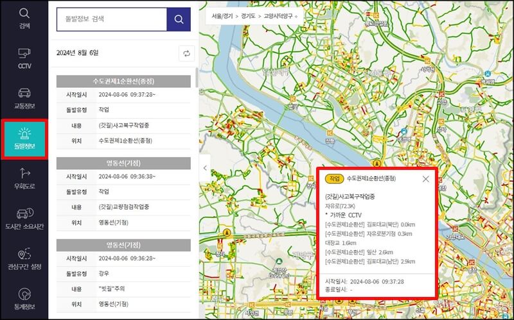Screen dimensions: 514x320
Task: Select the 돌발정보 sidebar menu
Action: click(24, 139)
